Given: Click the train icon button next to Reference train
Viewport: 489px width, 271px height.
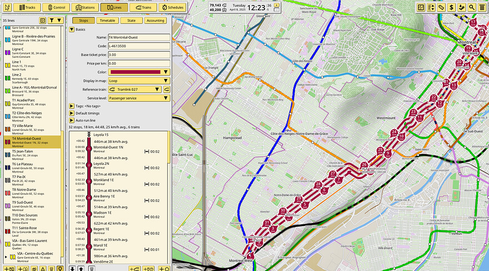Looking at the screenshot, I should [x=167, y=89].
